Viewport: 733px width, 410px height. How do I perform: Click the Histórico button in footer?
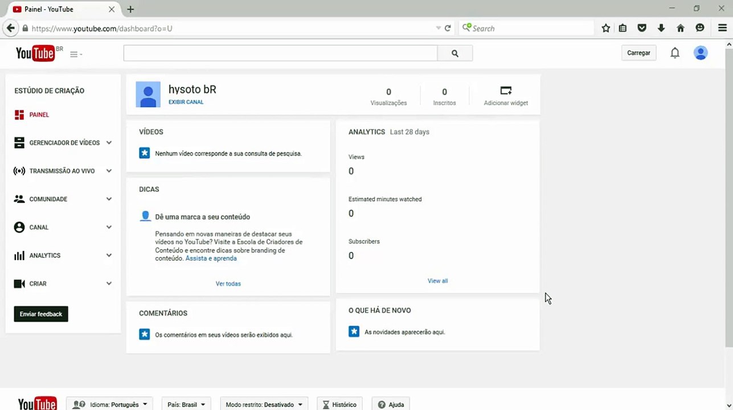pyautogui.click(x=340, y=404)
